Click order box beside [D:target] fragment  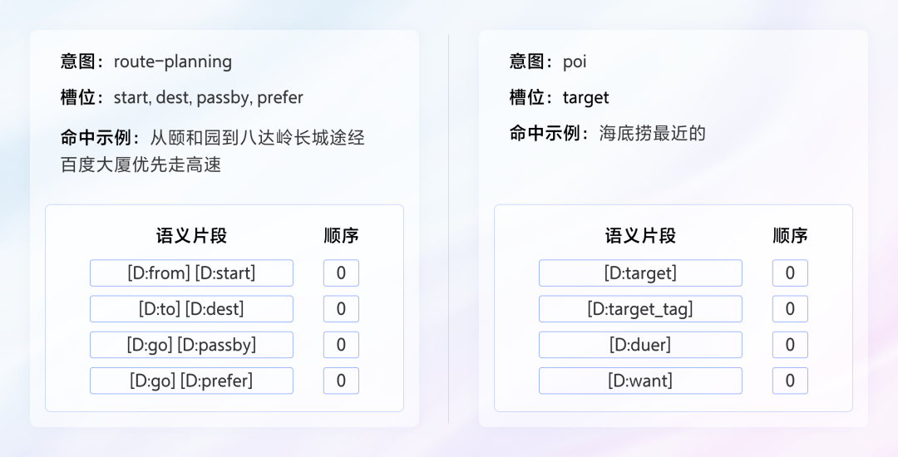tap(790, 273)
